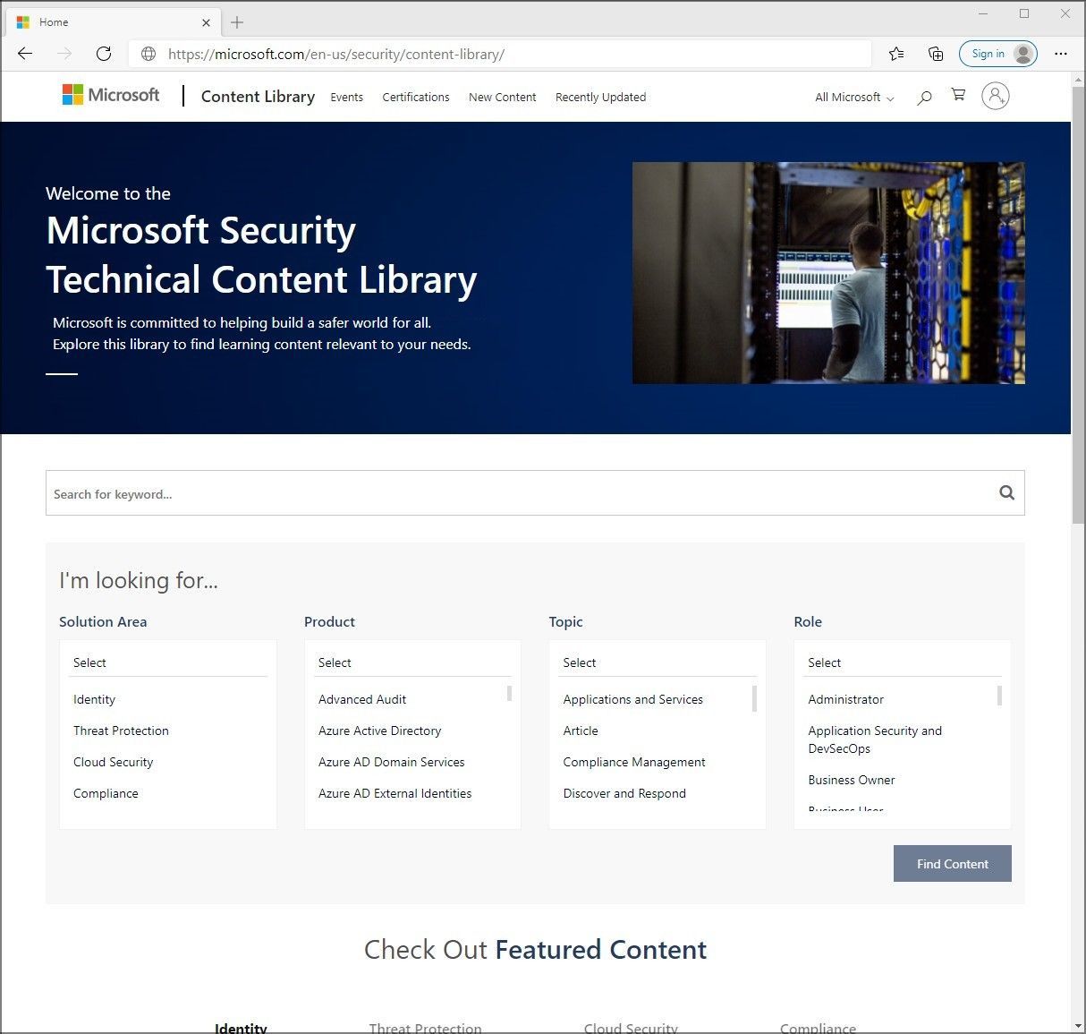
Task: Go to the Certifications menu item
Action: [415, 97]
